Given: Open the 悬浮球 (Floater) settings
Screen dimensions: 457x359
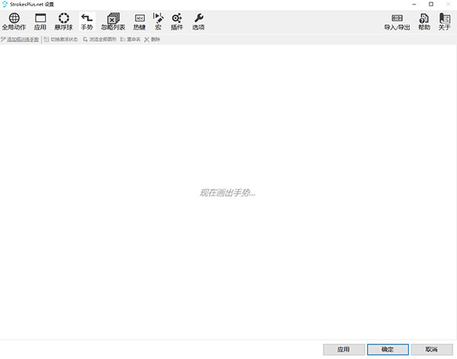Looking at the screenshot, I should (x=63, y=21).
